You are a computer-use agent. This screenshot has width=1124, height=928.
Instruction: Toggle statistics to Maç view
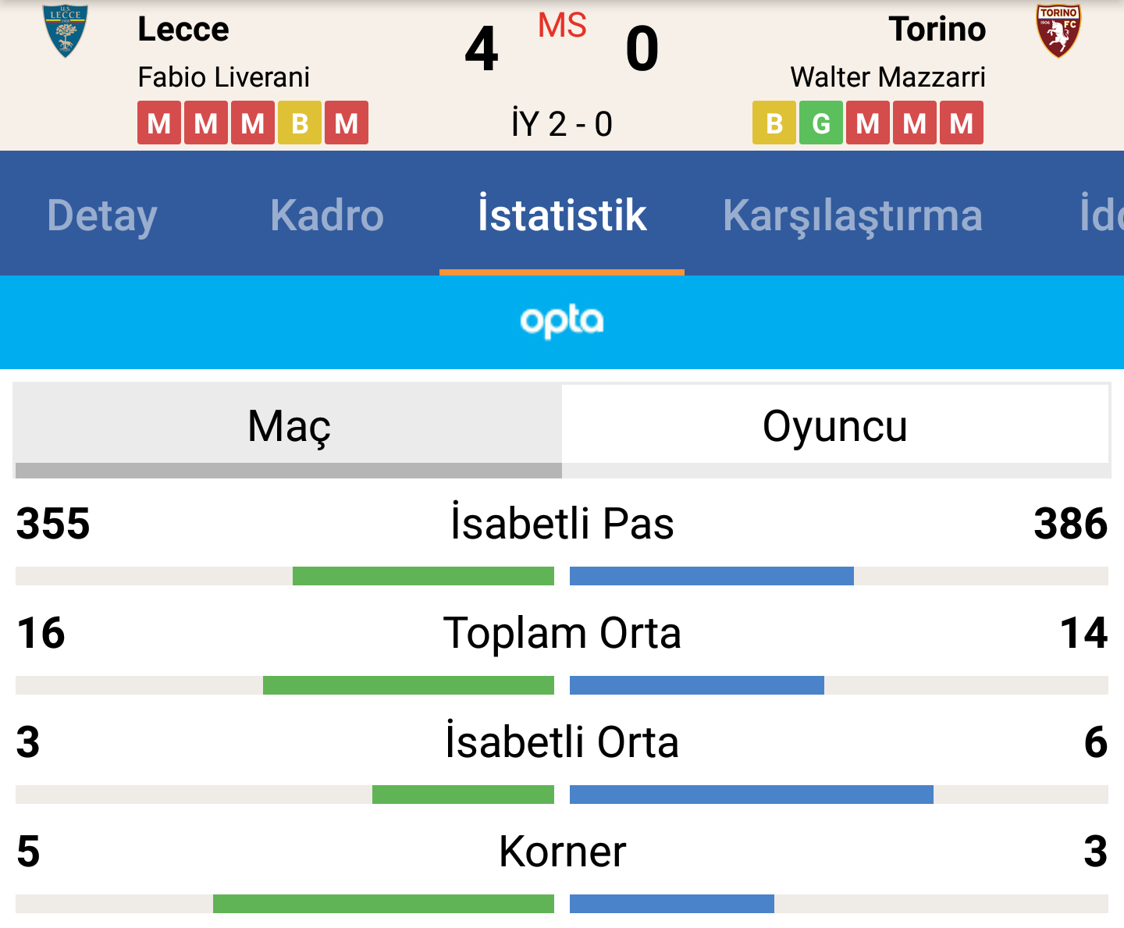289,426
